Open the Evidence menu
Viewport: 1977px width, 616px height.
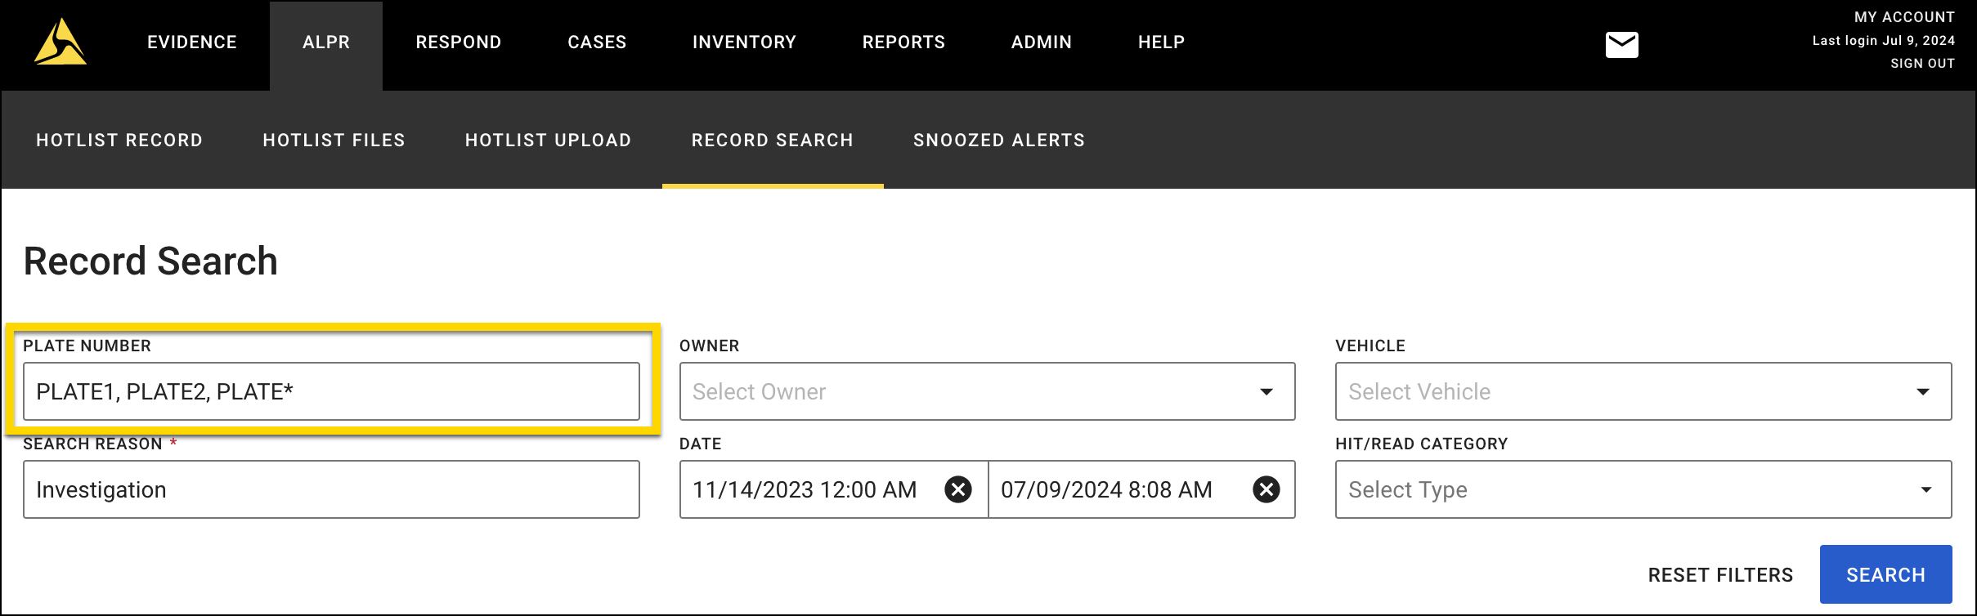(x=192, y=42)
